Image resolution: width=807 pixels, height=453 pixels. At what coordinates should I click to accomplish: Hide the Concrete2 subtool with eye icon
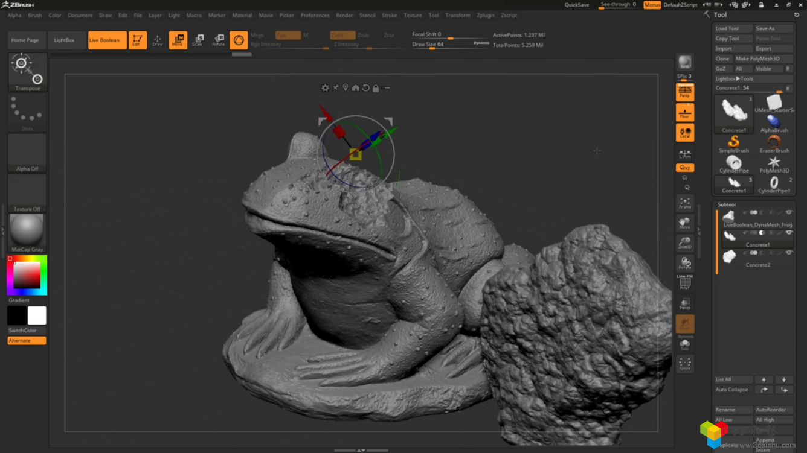pos(789,253)
